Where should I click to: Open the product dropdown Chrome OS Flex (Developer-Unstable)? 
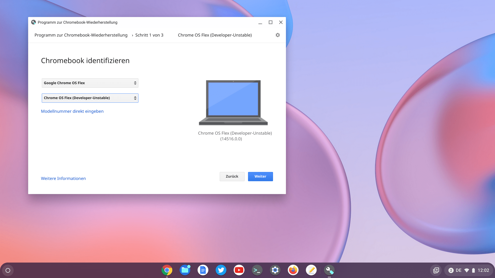(90, 98)
